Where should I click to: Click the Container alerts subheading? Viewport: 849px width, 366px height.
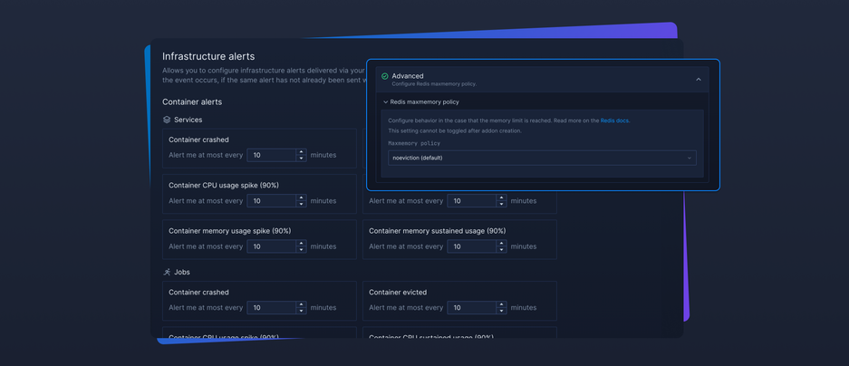192,101
